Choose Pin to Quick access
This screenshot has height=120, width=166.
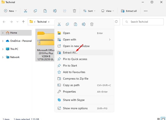84,59
